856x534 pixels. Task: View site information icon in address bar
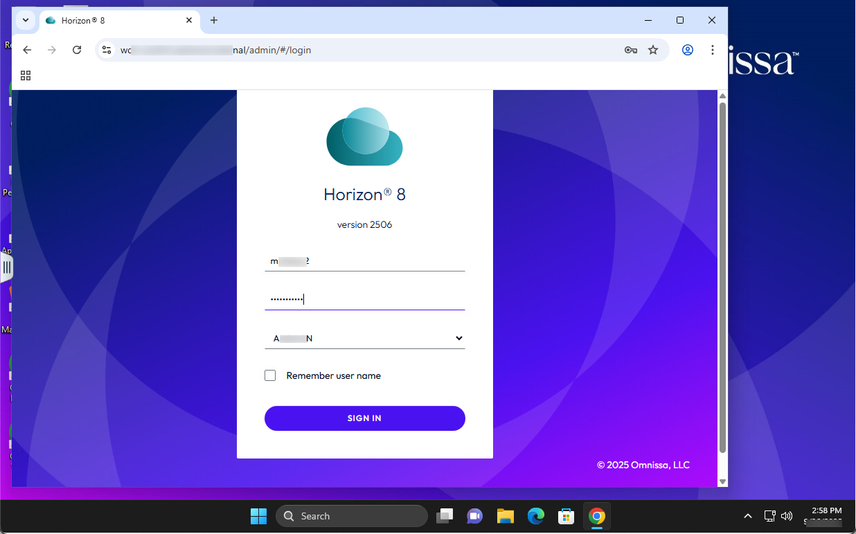(107, 50)
